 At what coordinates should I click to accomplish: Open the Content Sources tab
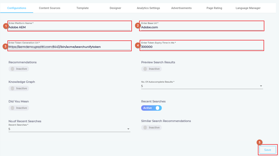pos(50,8)
